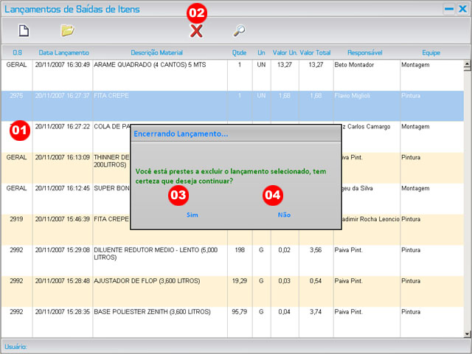Open the yellow folder icon in toolbar
Viewport: 472px width, 354px height.
click(x=68, y=30)
